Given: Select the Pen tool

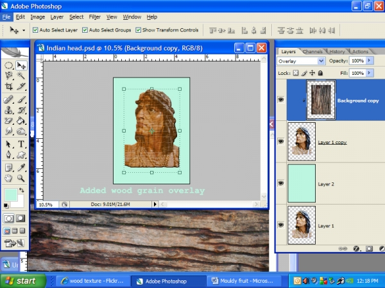Looking at the screenshot, I should [9, 155].
